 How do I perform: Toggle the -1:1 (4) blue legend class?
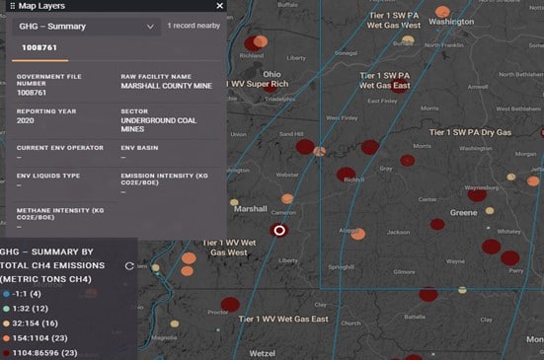click(22, 294)
